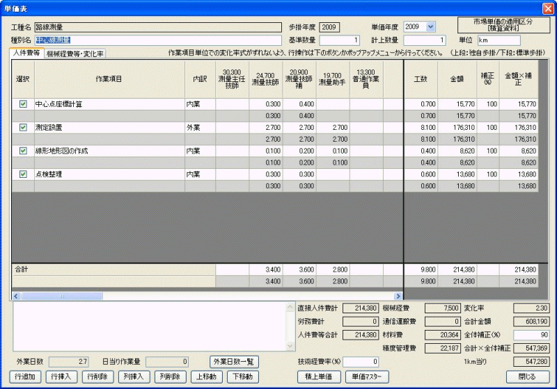Click the 計上数量 input field

(x=425, y=40)
